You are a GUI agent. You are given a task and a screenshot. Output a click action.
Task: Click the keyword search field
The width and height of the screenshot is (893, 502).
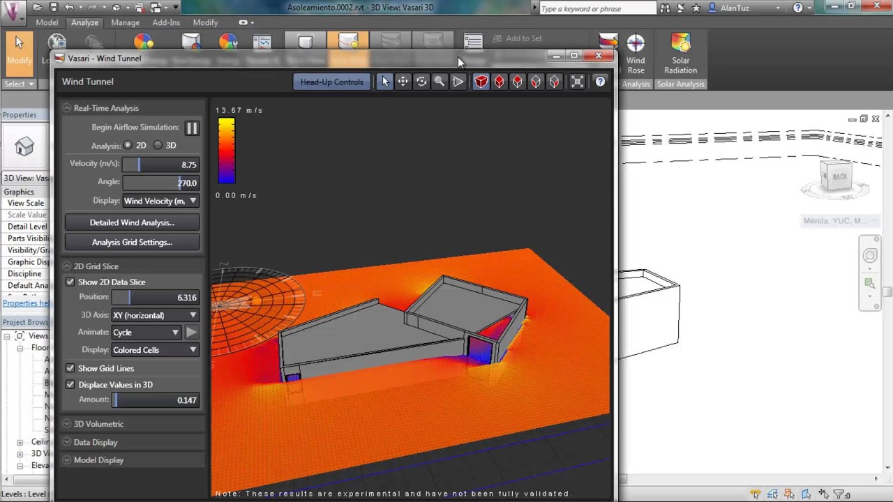[x=597, y=8]
